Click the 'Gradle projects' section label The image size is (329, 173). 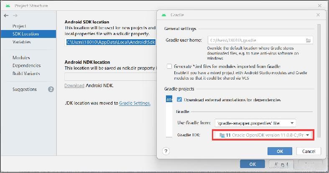coord(179,89)
